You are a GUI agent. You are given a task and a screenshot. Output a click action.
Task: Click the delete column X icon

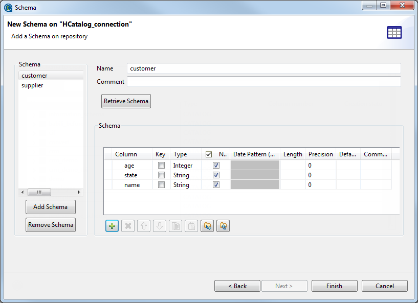point(128,226)
